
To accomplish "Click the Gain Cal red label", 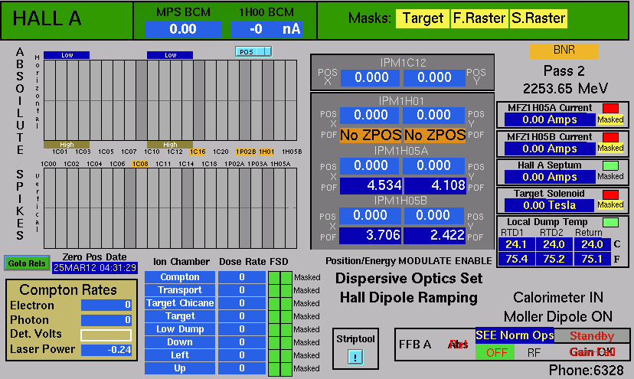I will point(592,352).
